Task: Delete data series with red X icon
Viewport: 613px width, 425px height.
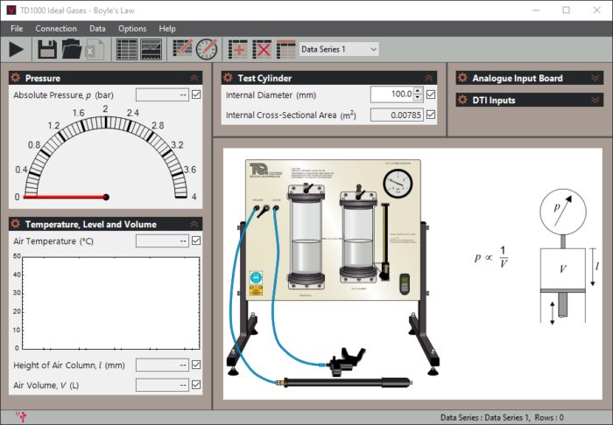Action: [262, 50]
